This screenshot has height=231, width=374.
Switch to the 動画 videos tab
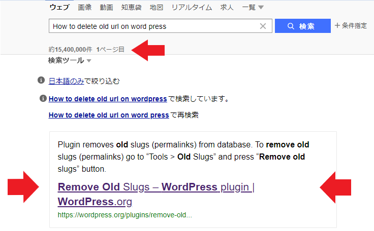coord(106,8)
